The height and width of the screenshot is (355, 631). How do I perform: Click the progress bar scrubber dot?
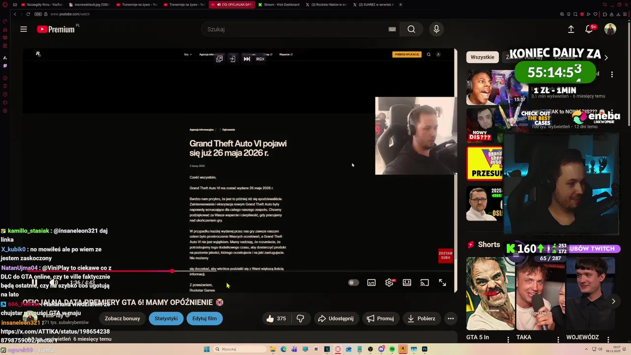[172, 271]
